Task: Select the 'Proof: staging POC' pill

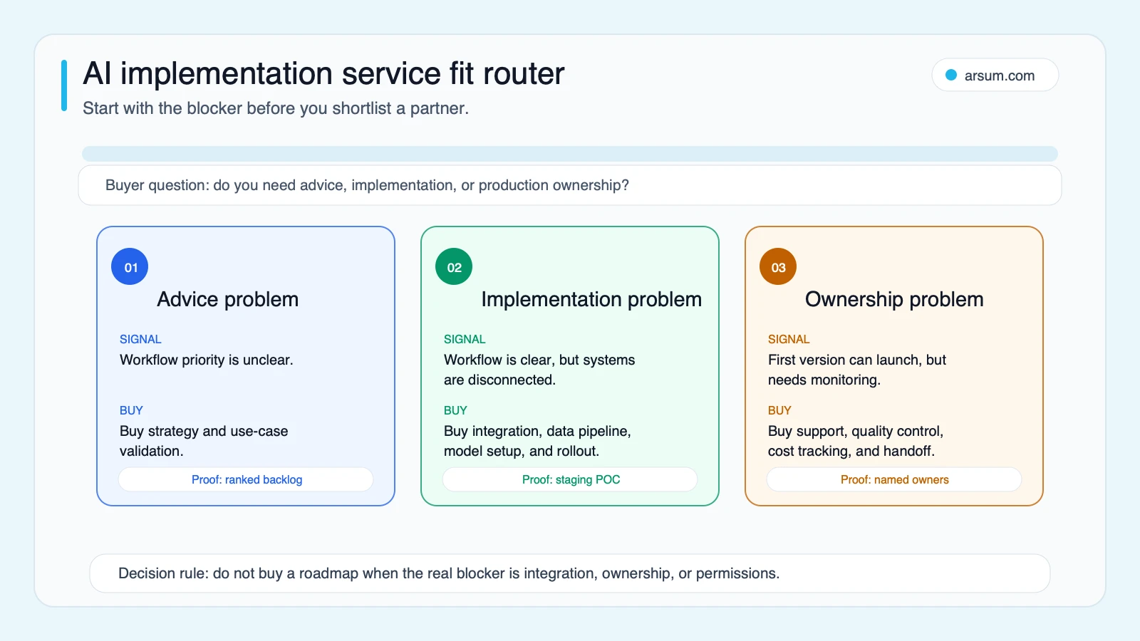Action: (x=570, y=479)
